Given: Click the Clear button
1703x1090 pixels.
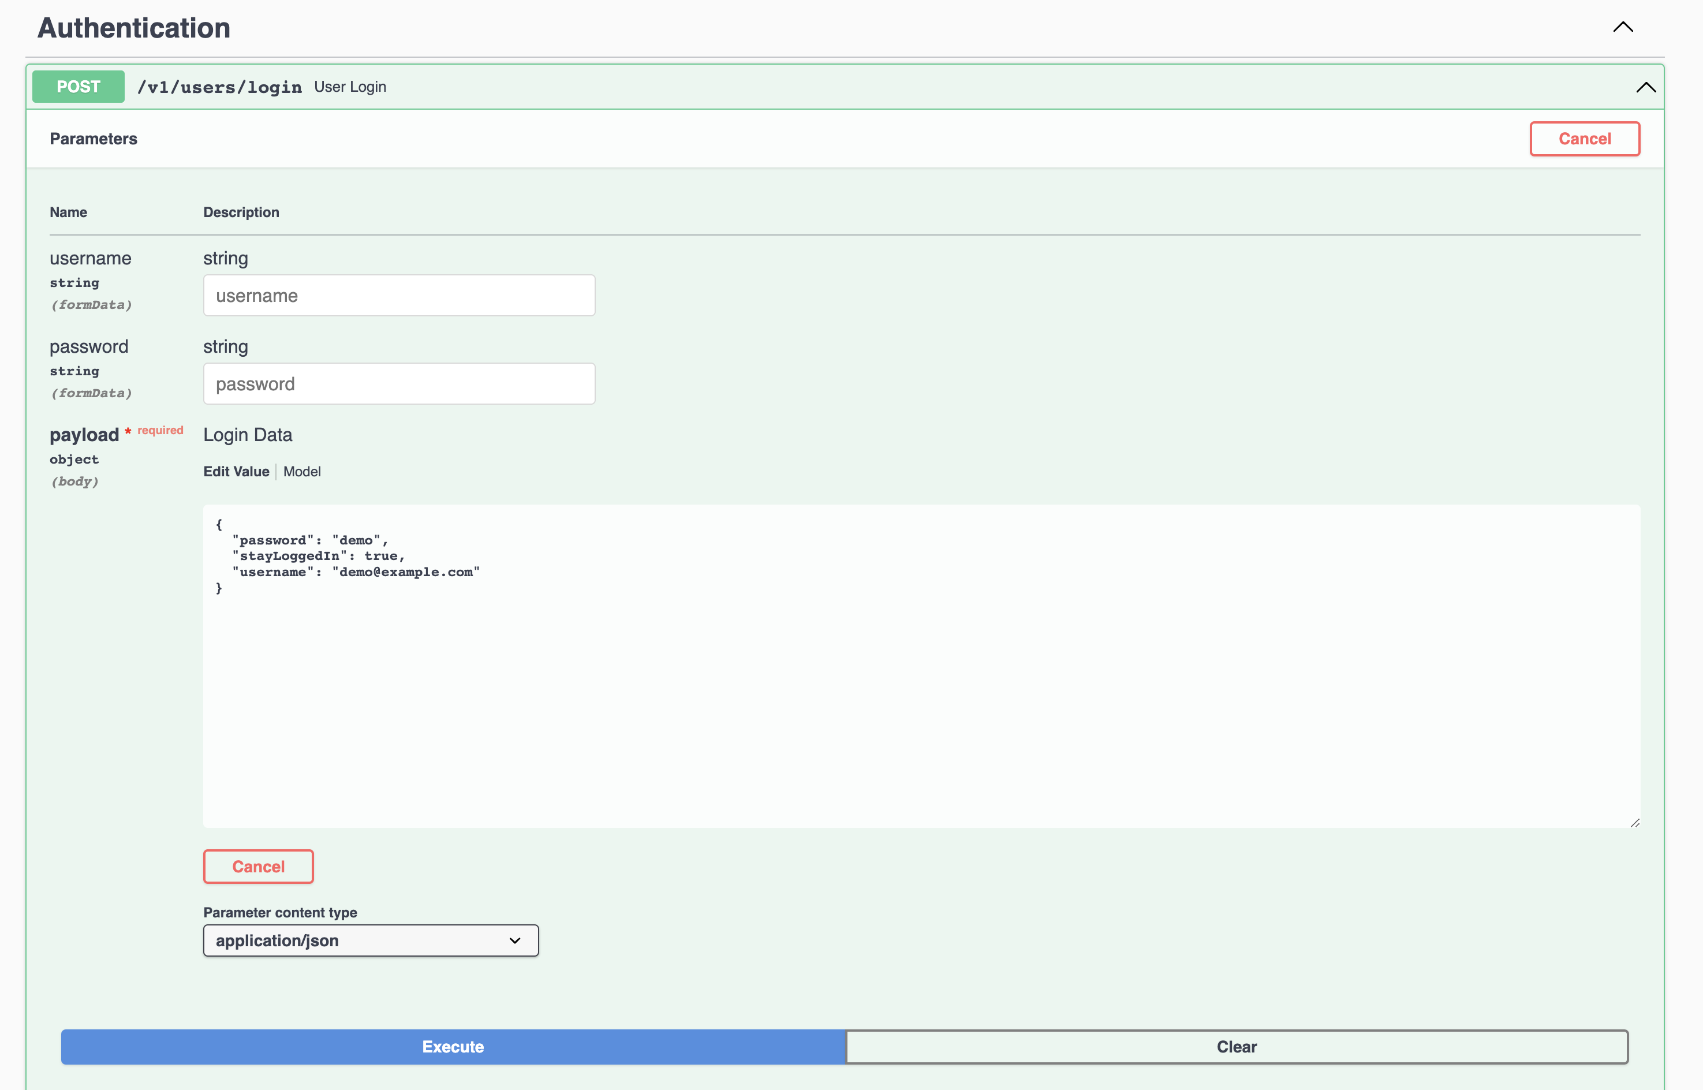Looking at the screenshot, I should 1236,1047.
